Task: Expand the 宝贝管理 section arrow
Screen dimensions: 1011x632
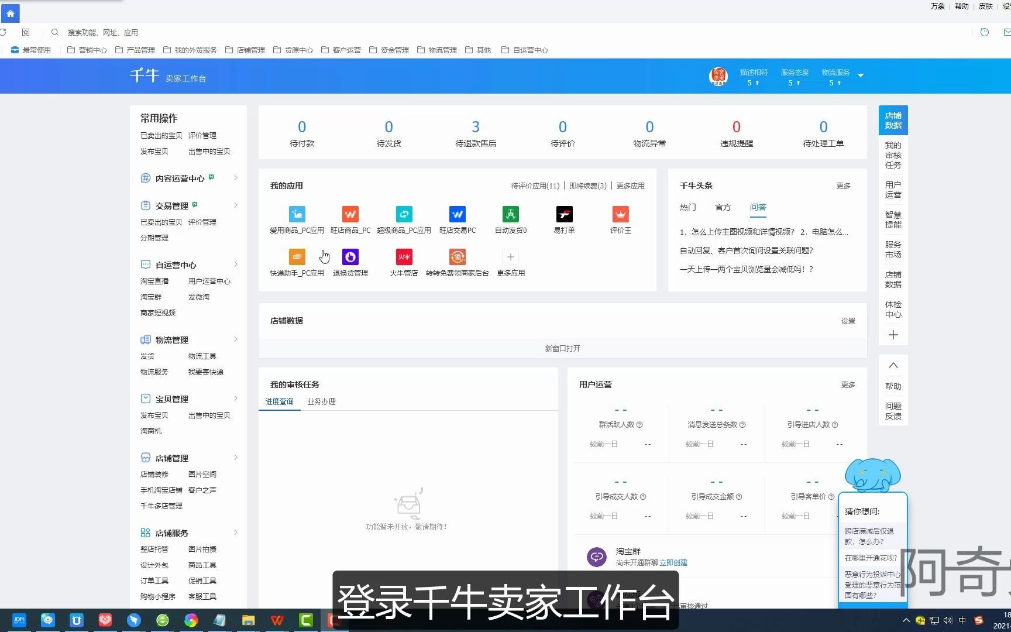Action: 236,399
